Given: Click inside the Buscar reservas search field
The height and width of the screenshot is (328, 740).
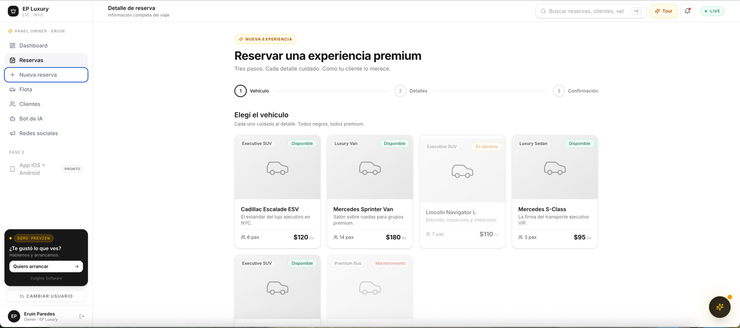Looking at the screenshot, I should pyautogui.click(x=591, y=11).
